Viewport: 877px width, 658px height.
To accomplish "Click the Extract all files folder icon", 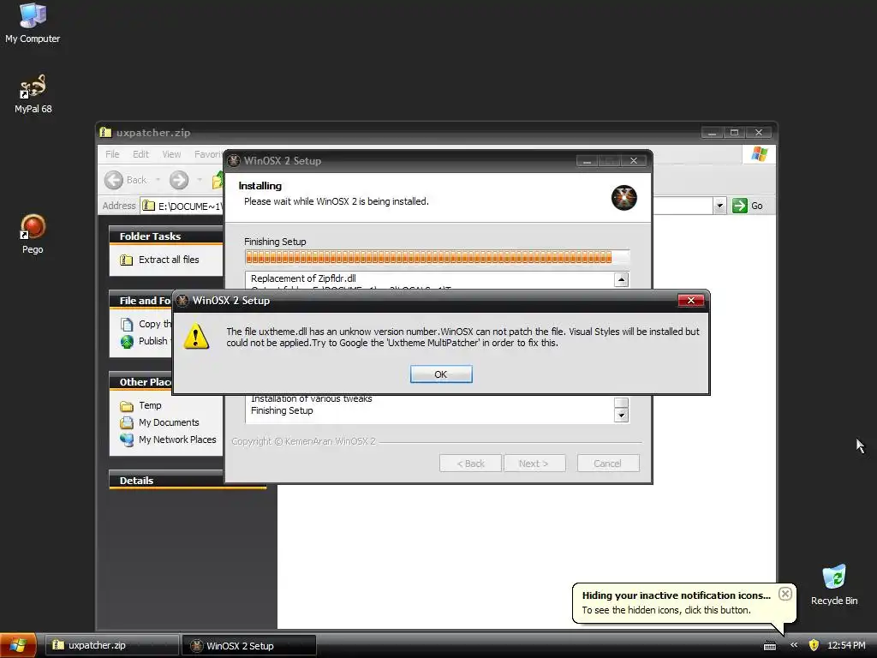I will coord(127,260).
